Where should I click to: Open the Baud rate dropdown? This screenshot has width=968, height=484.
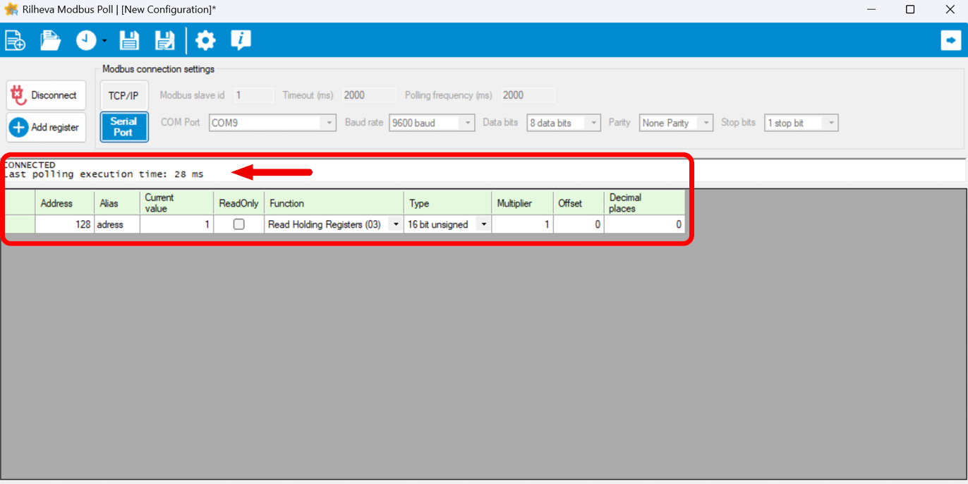point(432,123)
